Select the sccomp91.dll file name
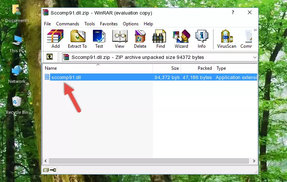The width and height of the screenshot is (287, 182). pos(66,77)
